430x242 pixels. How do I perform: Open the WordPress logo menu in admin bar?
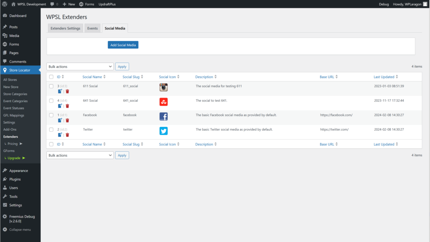[x=5, y=4]
